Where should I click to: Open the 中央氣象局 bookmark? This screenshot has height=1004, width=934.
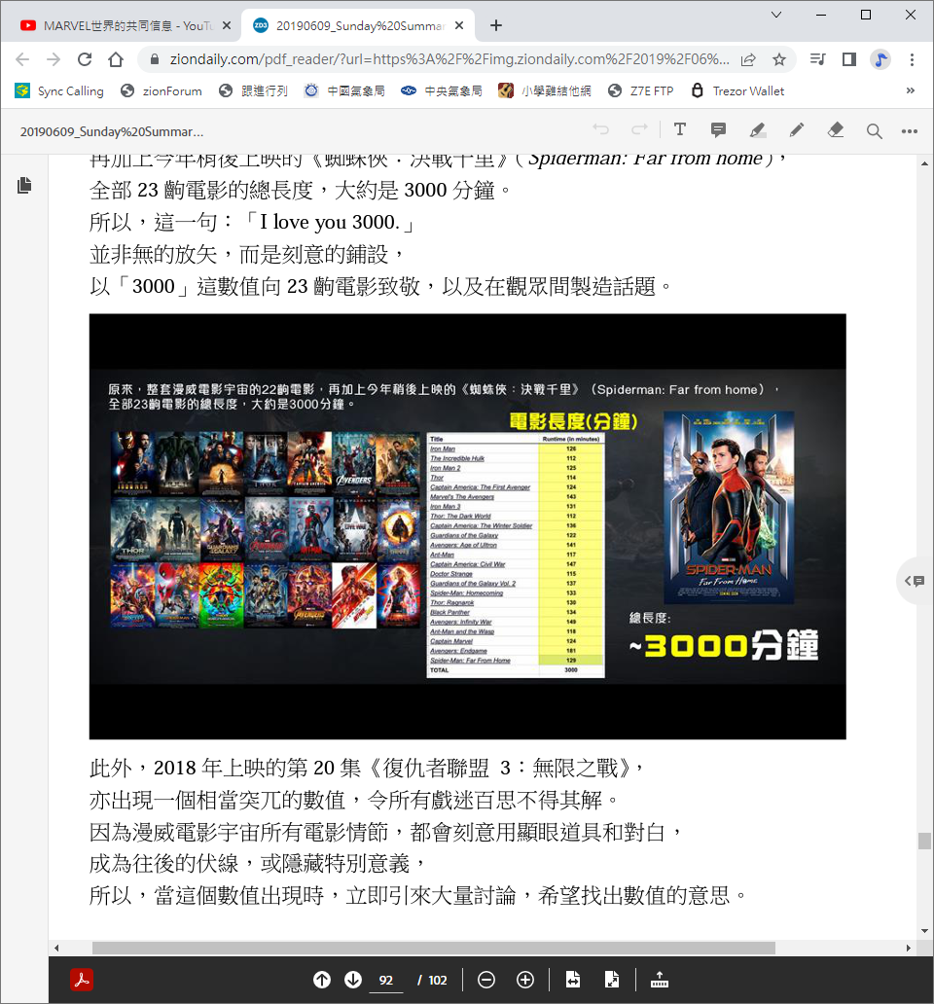(442, 90)
